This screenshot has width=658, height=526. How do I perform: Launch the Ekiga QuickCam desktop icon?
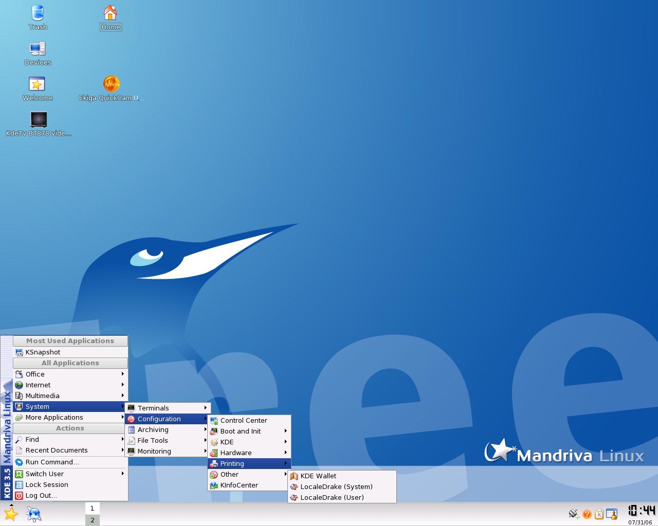111,88
